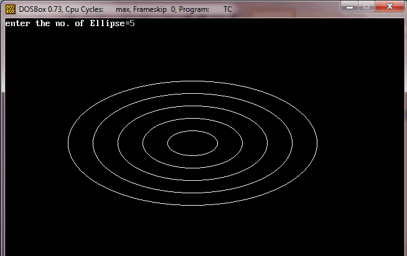407x256 pixels.
Task: Click the bottom of the outermost ellipse
Action: click(x=192, y=205)
